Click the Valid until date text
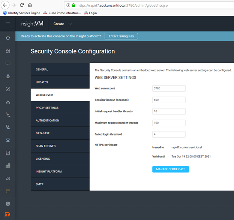The image size is (234, 220). [191, 156]
